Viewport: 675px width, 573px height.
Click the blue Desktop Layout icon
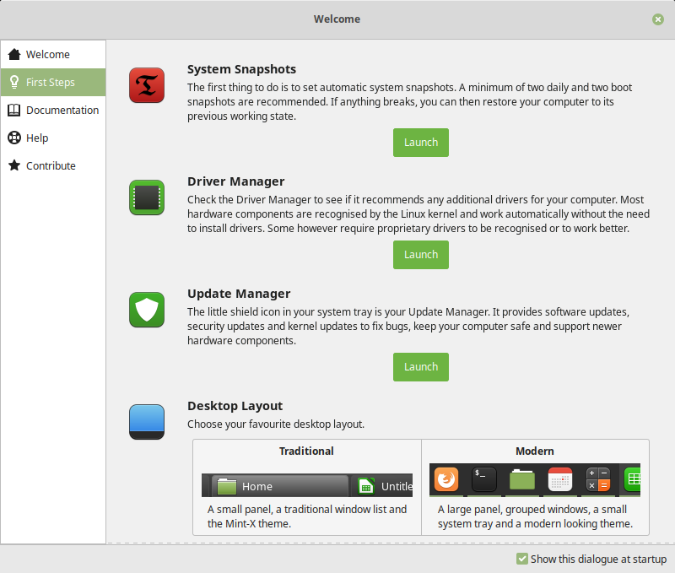tap(147, 422)
